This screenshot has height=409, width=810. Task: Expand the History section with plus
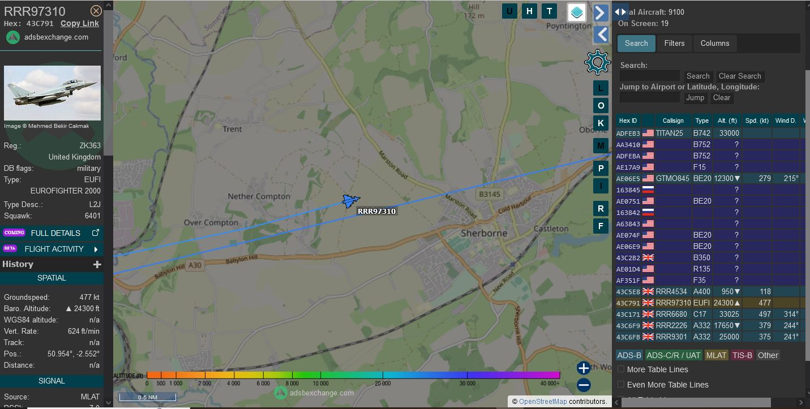[x=97, y=264]
